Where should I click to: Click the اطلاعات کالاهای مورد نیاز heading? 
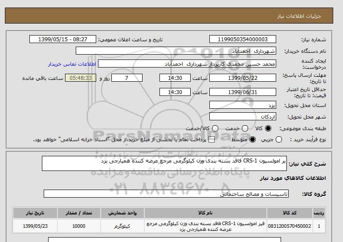293,178
